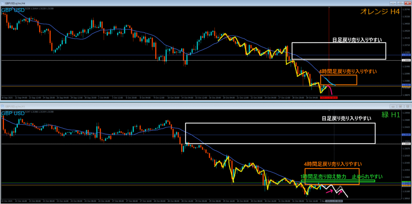The height and width of the screenshot is (204, 412).
Task: Select 4時間足戻り売り入りやすい text in the H1 chart
Action: 332,164
